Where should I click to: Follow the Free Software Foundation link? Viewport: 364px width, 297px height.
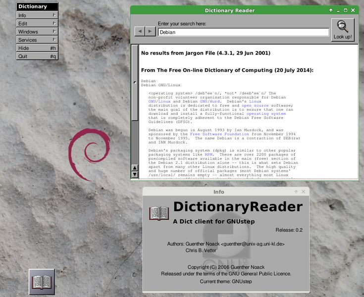tap(219, 134)
